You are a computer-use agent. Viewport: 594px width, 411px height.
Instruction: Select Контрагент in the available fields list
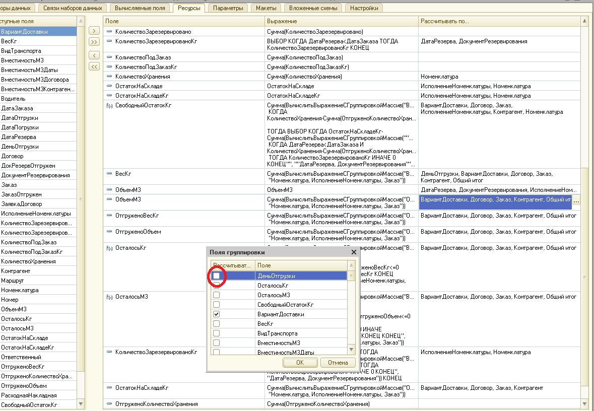[x=38, y=271]
